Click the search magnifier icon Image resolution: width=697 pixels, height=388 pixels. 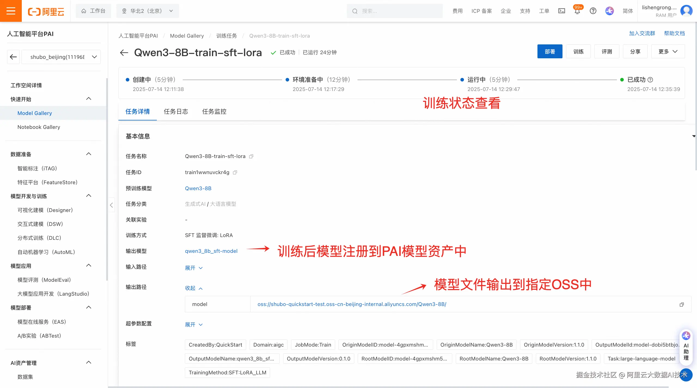[x=355, y=11]
